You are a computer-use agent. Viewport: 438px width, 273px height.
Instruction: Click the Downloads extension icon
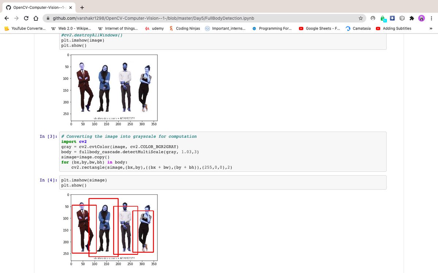(392, 17)
